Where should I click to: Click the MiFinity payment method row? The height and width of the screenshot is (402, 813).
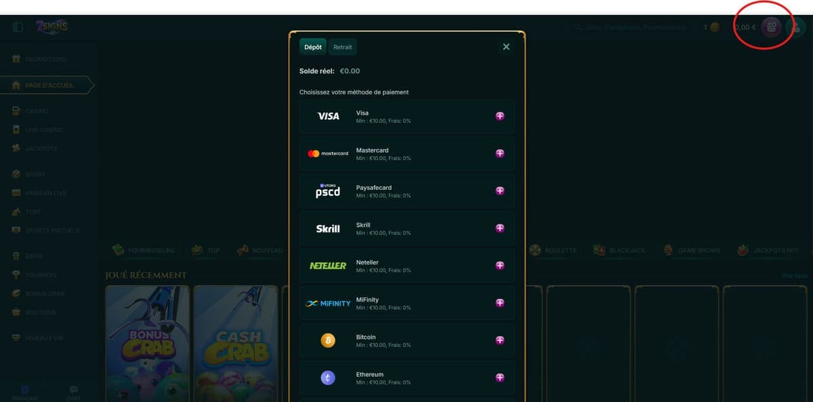coord(406,303)
